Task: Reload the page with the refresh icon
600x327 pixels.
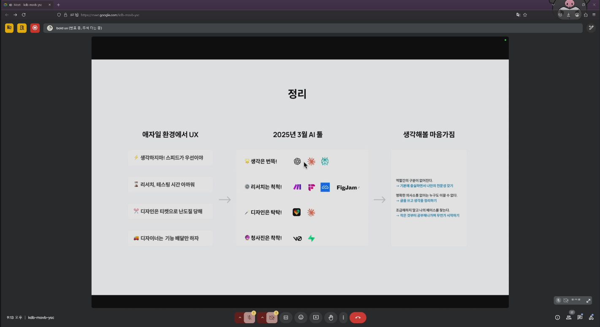Action: point(24,15)
